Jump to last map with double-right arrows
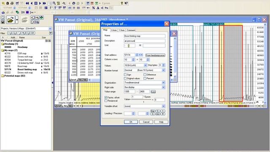 coord(44,3)
